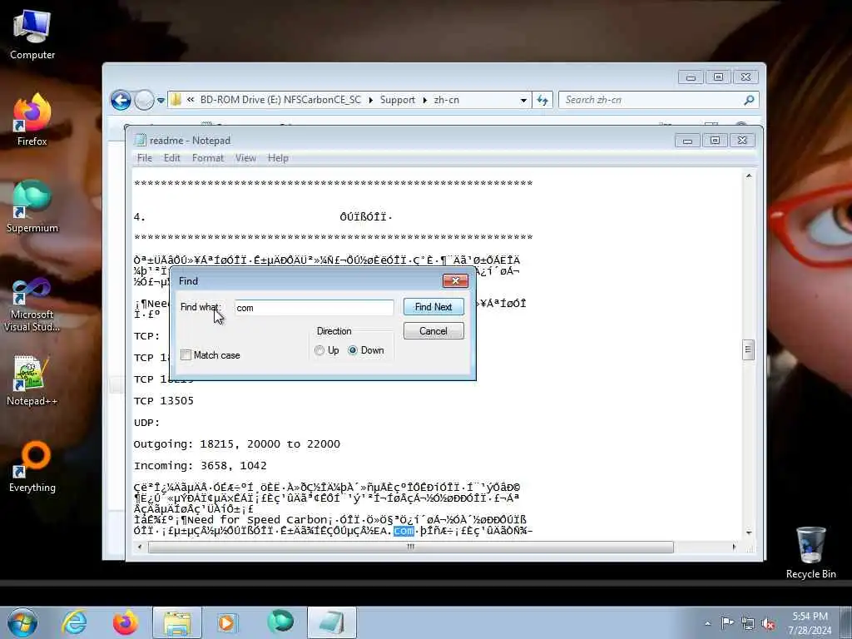Open Supermium from the taskbar
The height and width of the screenshot is (639, 852).
[280, 622]
